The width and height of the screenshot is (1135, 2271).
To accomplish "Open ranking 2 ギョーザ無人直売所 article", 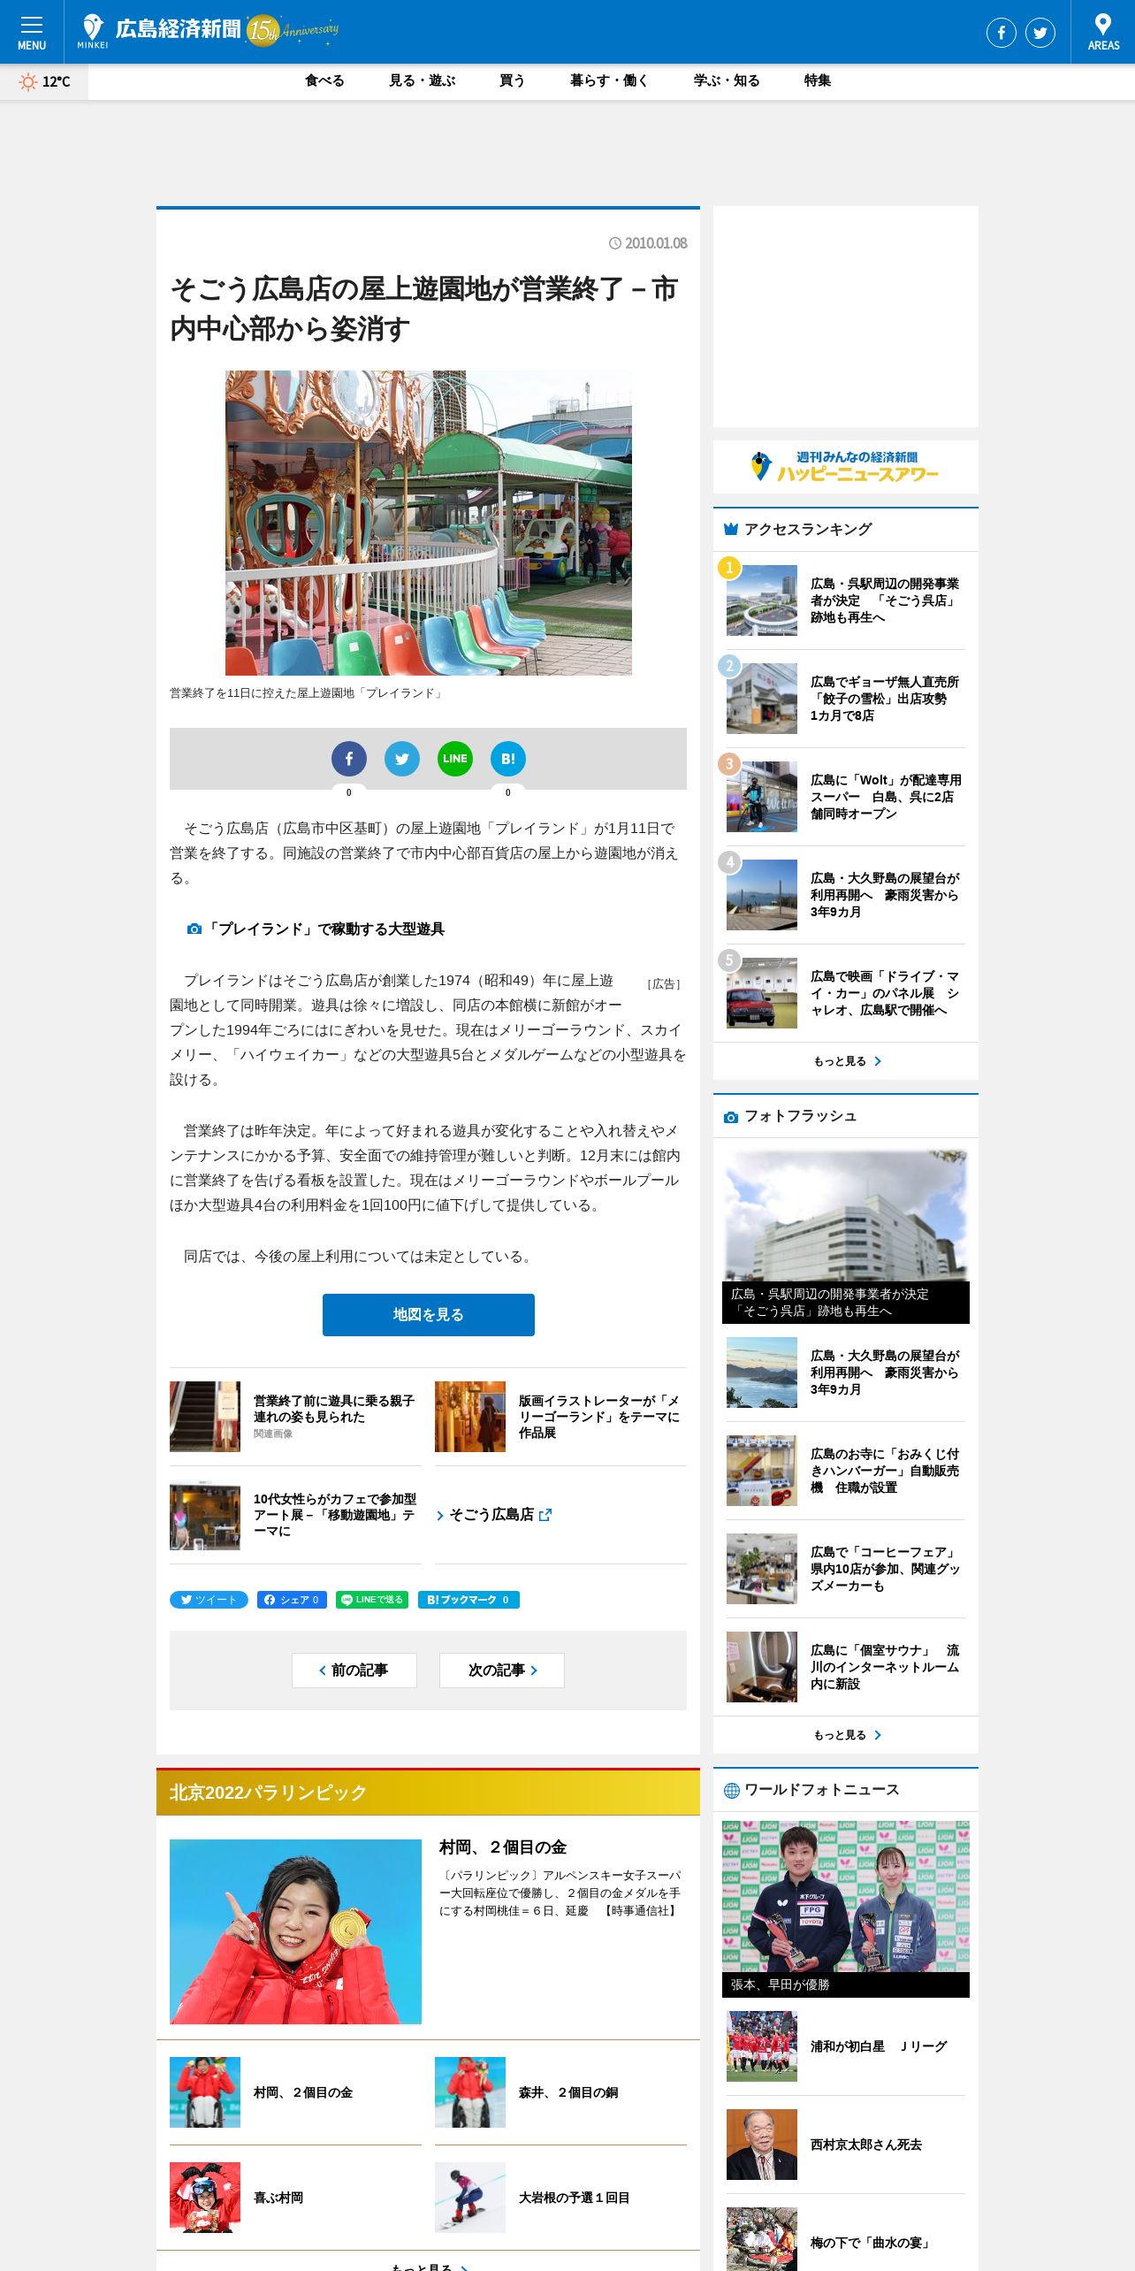I will tap(846, 699).
